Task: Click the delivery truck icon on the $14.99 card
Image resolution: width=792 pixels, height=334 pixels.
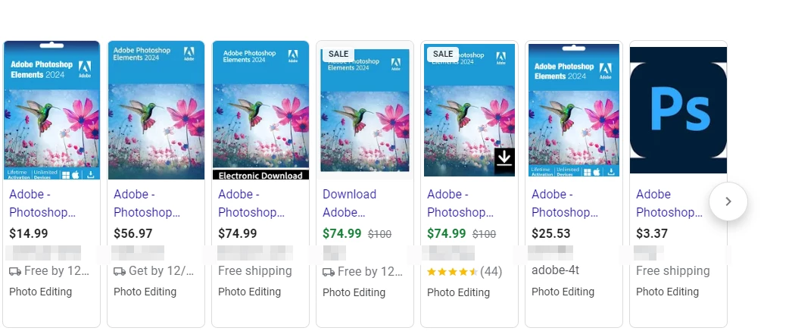Action: click(15, 272)
